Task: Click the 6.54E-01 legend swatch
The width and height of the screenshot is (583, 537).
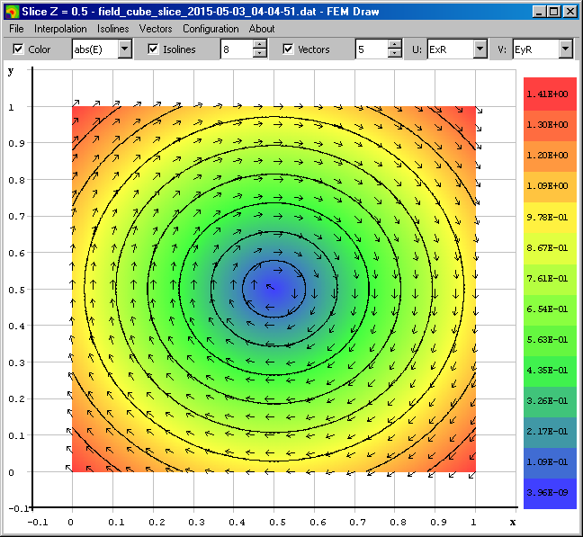Action: click(550, 310)
